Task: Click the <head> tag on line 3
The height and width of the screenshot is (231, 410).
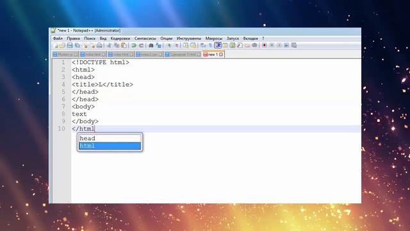Action: click(83, 77)
